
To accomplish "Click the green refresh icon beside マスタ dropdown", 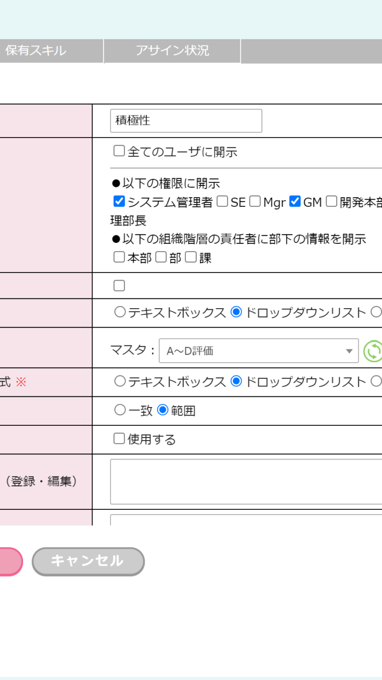I will [x=373, y=351].
